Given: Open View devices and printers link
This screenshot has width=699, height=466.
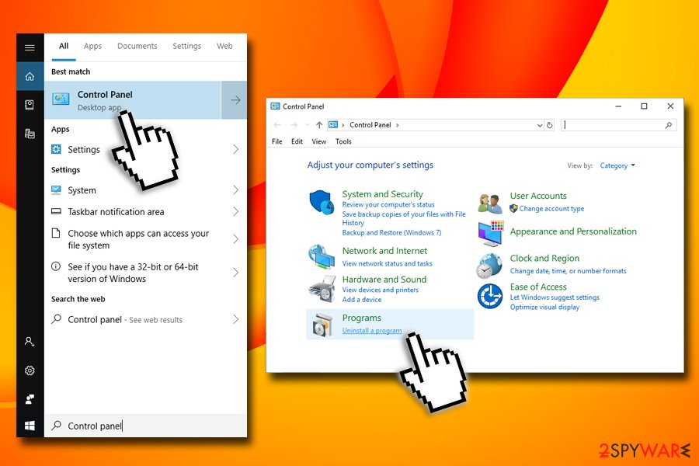Looking at the screenshot, I should point(381,290).
